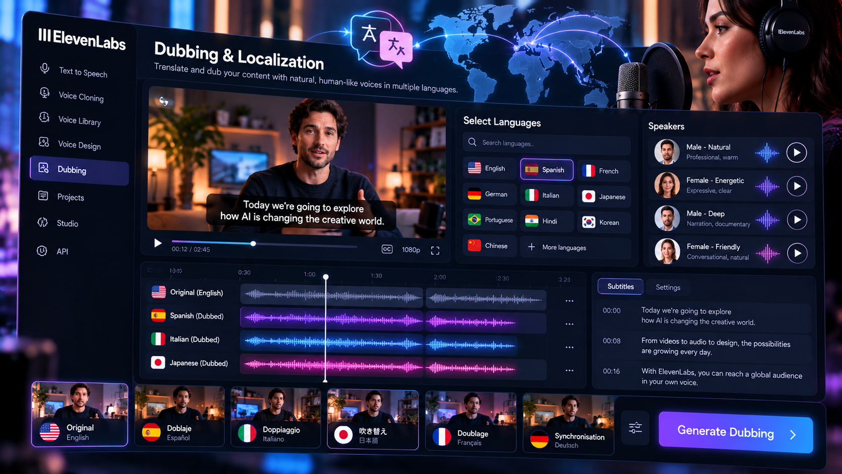This screenshot has height=474, width=842.
Task: Open dubbing adjustment sliders icon
Action: (636, 428)
